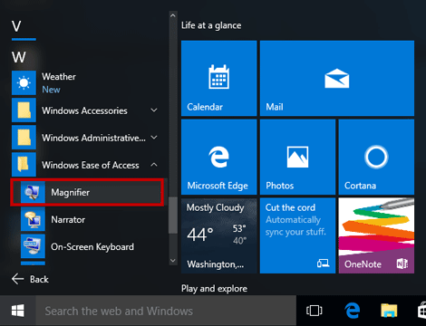
Task: Expand Windows Administrative chevron
Action: pos(154,138)
